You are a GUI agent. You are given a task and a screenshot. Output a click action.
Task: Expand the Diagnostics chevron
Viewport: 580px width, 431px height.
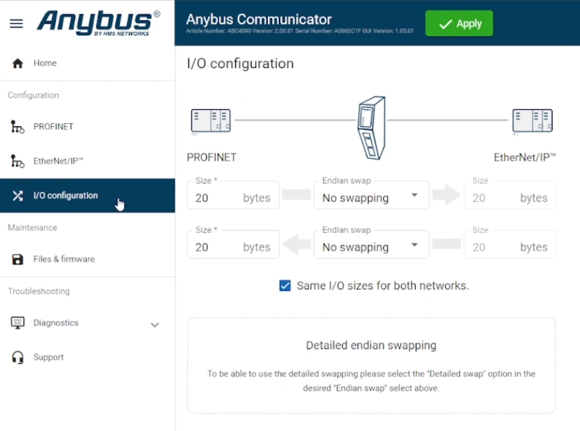(x=155, y=325)
